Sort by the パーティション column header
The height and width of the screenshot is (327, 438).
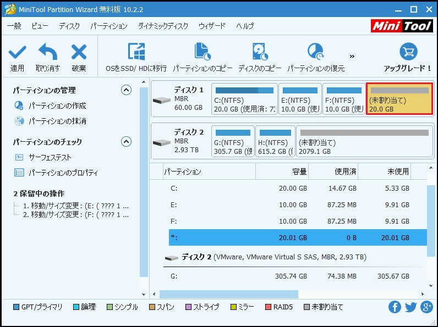[x=210, y=171]
